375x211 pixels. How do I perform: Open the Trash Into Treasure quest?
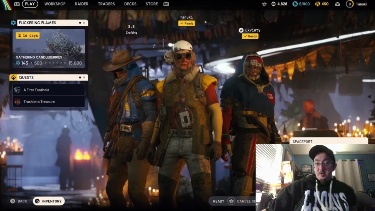pyautogui.click(x=49, y=102)
